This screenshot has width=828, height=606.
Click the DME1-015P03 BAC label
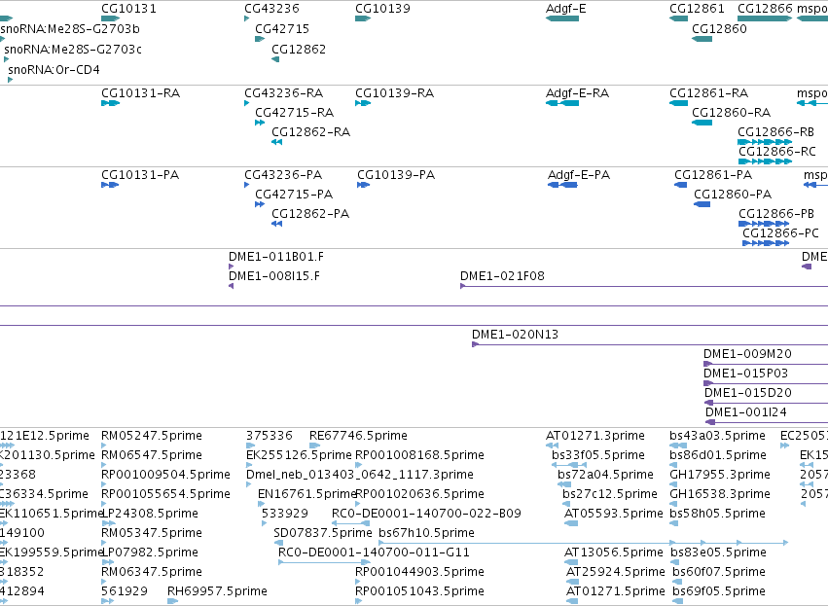point(745,374)
